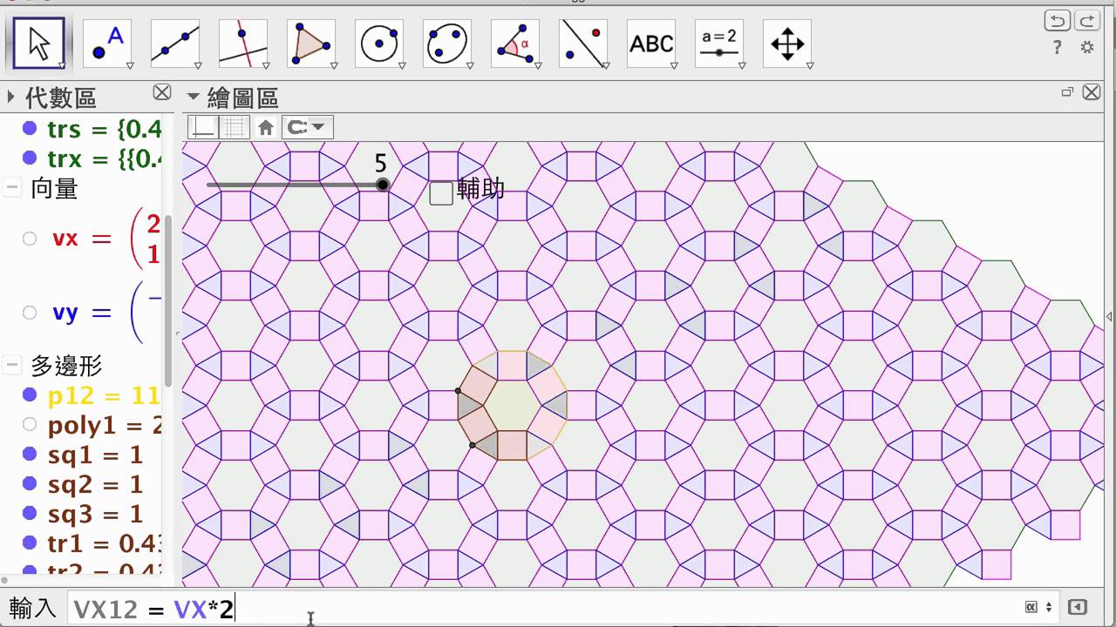Click the 多邊形 group label
Viewport: 1116px width, 627px height.
click(66, 366)
